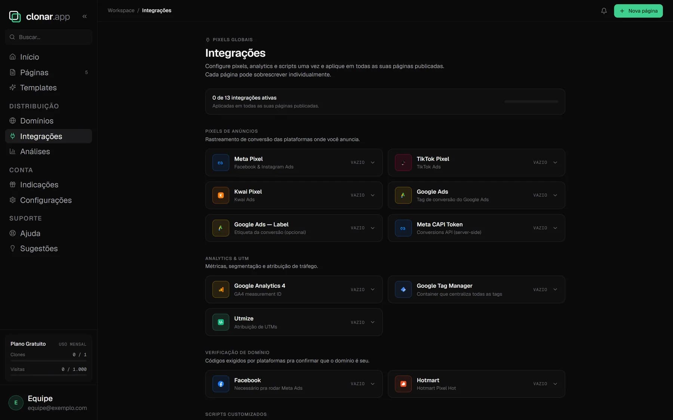The width and height of the screenshot is (673, 420).
Task: Open Templates in sidebar
Action: coord(49,87)
